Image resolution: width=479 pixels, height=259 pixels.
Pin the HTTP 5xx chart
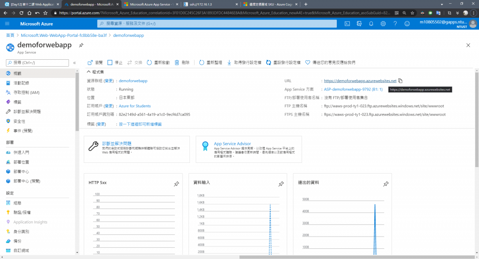click(x=176, y=184)
